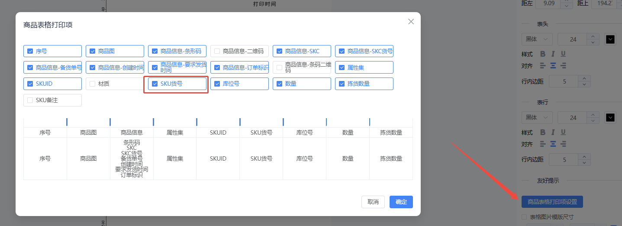Toggle underline icon in the 表行 style row
This screenshot has height=226, width=622.
coord(563,132)
